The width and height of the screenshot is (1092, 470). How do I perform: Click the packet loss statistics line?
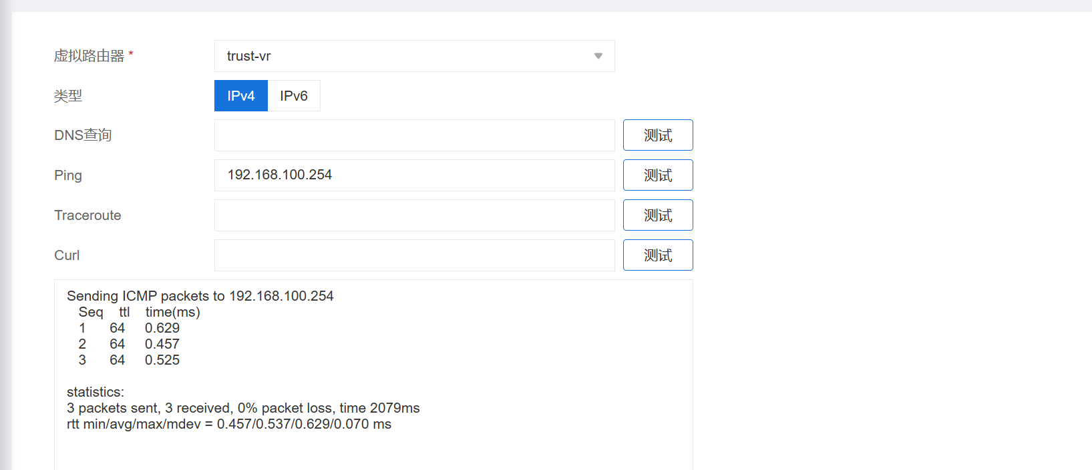[243, 408]
